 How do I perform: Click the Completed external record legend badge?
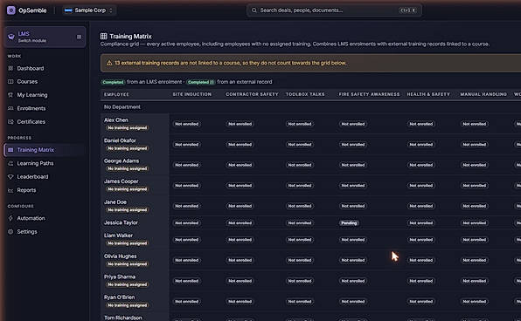[x=200, y=82]
